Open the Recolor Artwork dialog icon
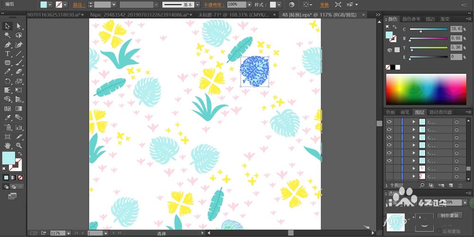474x237 pixels. 292,5
